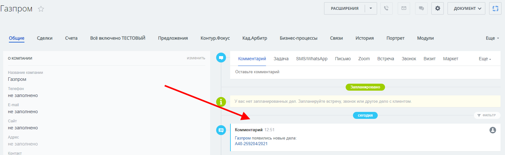Open the Бизнес-процессы tab

[299, 38]
